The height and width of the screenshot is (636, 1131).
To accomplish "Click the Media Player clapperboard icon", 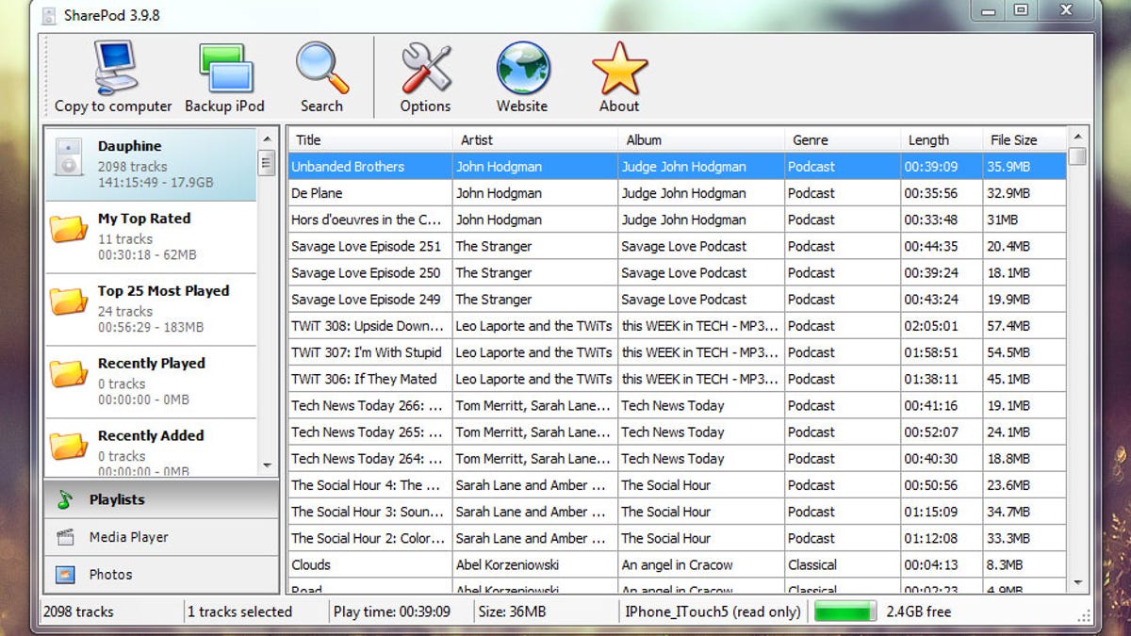I will pos(65,537).
